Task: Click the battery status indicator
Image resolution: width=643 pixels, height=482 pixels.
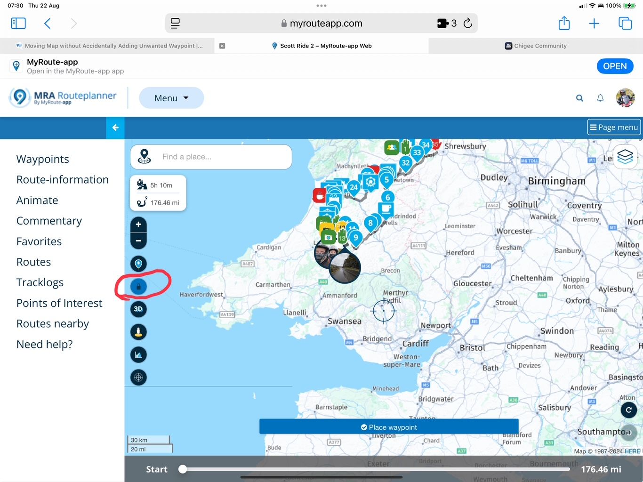Action: [629, 6]
